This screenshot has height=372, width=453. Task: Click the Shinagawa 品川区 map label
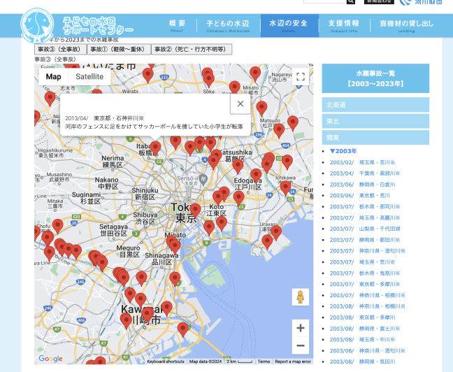point(161,259)
